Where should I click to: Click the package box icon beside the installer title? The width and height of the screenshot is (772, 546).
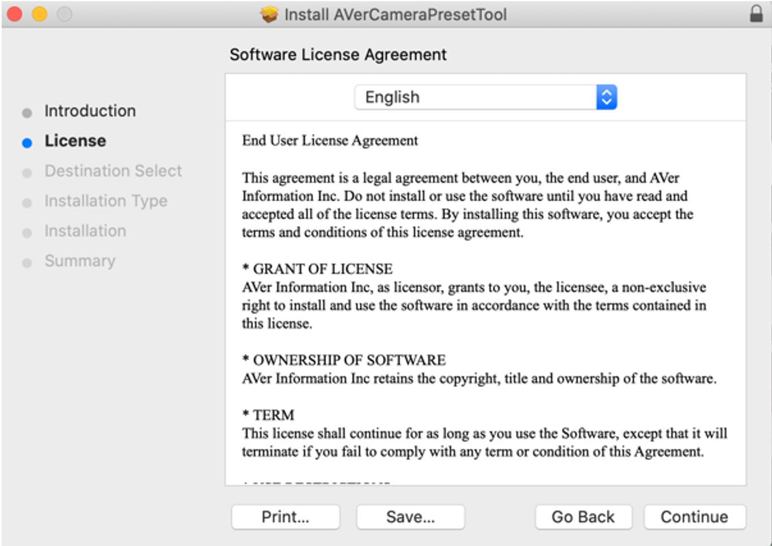[269, 14]
